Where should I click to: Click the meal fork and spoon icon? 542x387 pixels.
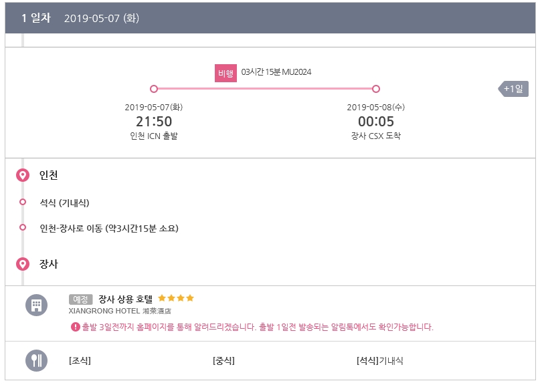point(36,360)
